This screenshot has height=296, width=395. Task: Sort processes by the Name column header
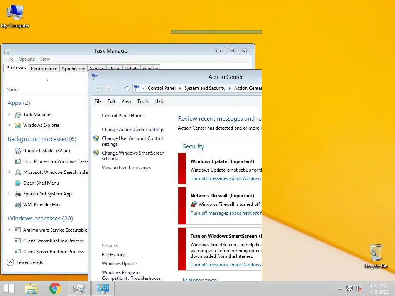coord(12,89)
